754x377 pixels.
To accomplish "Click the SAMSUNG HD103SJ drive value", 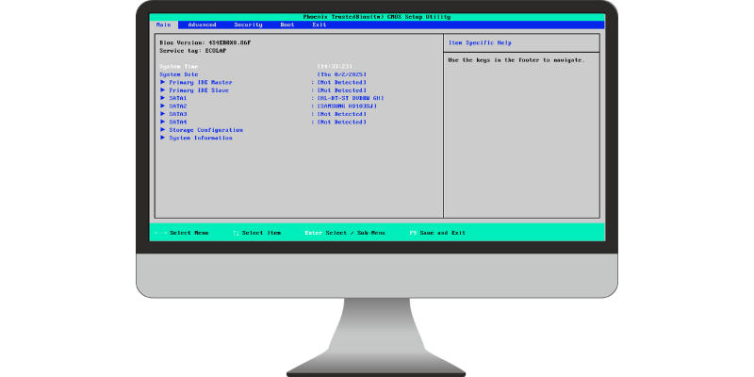I will point(349,107).
